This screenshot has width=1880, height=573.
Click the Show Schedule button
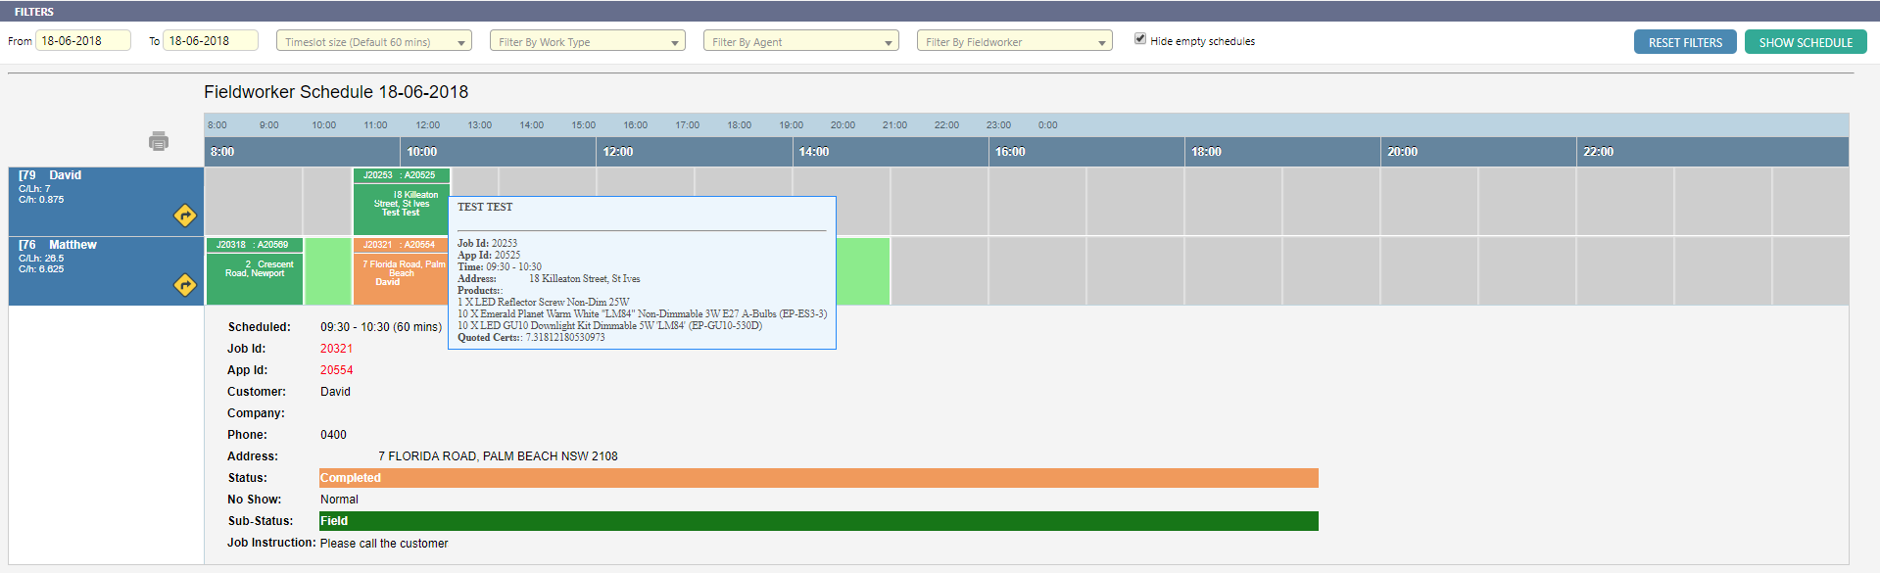click(x=1805, y=42)
